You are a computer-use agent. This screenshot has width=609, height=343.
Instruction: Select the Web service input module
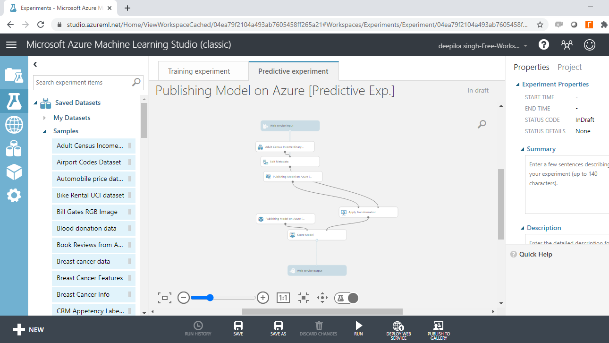tap(290, 126)
